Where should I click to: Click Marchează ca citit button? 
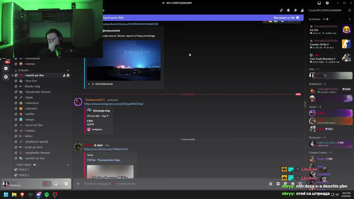pos(286,18)
